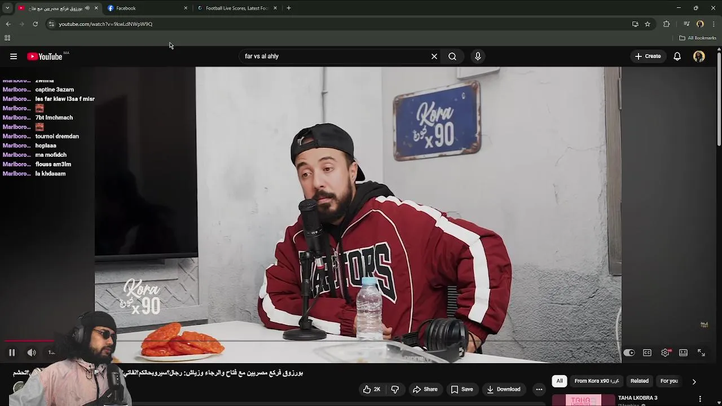722x406 pixels.
Task: Select the Related chip
Action: click(640, 381)
